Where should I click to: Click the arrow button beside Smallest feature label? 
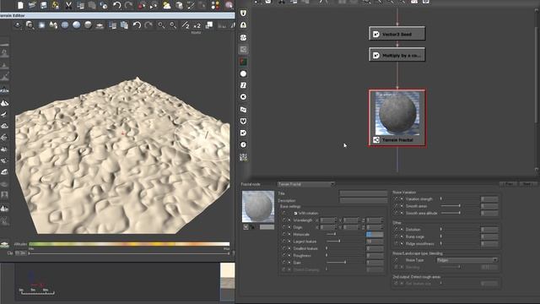pos(289,248)
